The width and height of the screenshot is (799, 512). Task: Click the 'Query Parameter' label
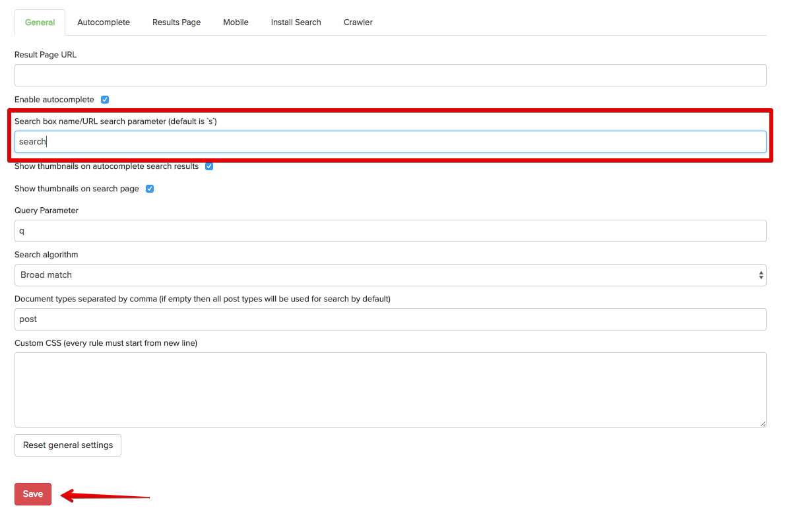click(x=46, y=210)
